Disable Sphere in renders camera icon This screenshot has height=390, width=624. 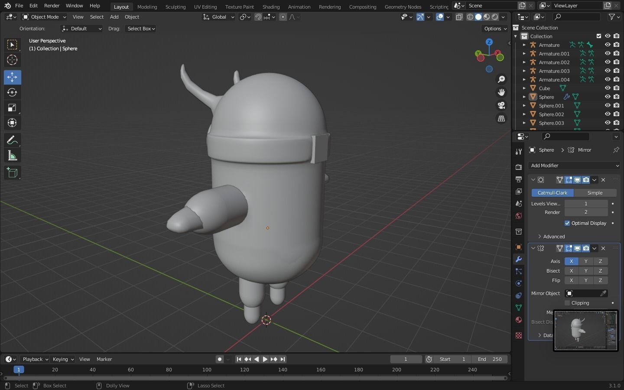(616, 97)
